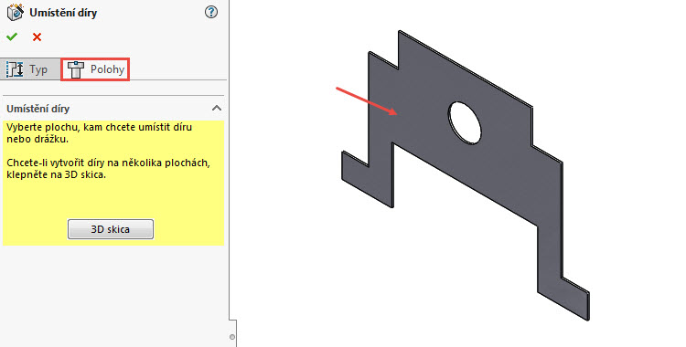Switch to the Typ tab
This screenshot has width=686, height=347.
(30, 69)
